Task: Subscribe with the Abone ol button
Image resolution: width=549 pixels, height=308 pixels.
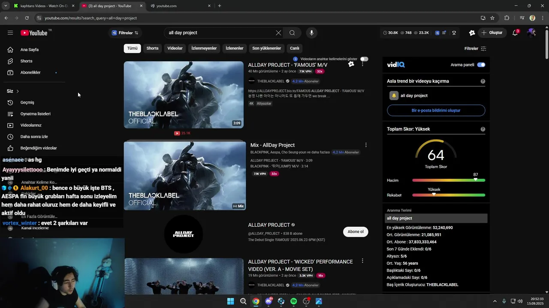Action: pos(356,232)
